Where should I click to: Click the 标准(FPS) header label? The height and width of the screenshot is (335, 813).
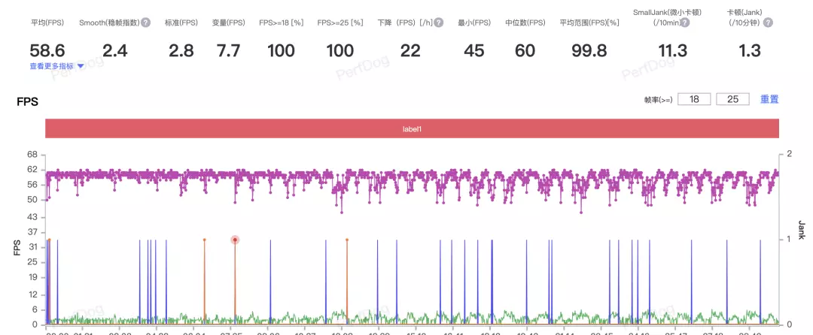coord(181,23)
